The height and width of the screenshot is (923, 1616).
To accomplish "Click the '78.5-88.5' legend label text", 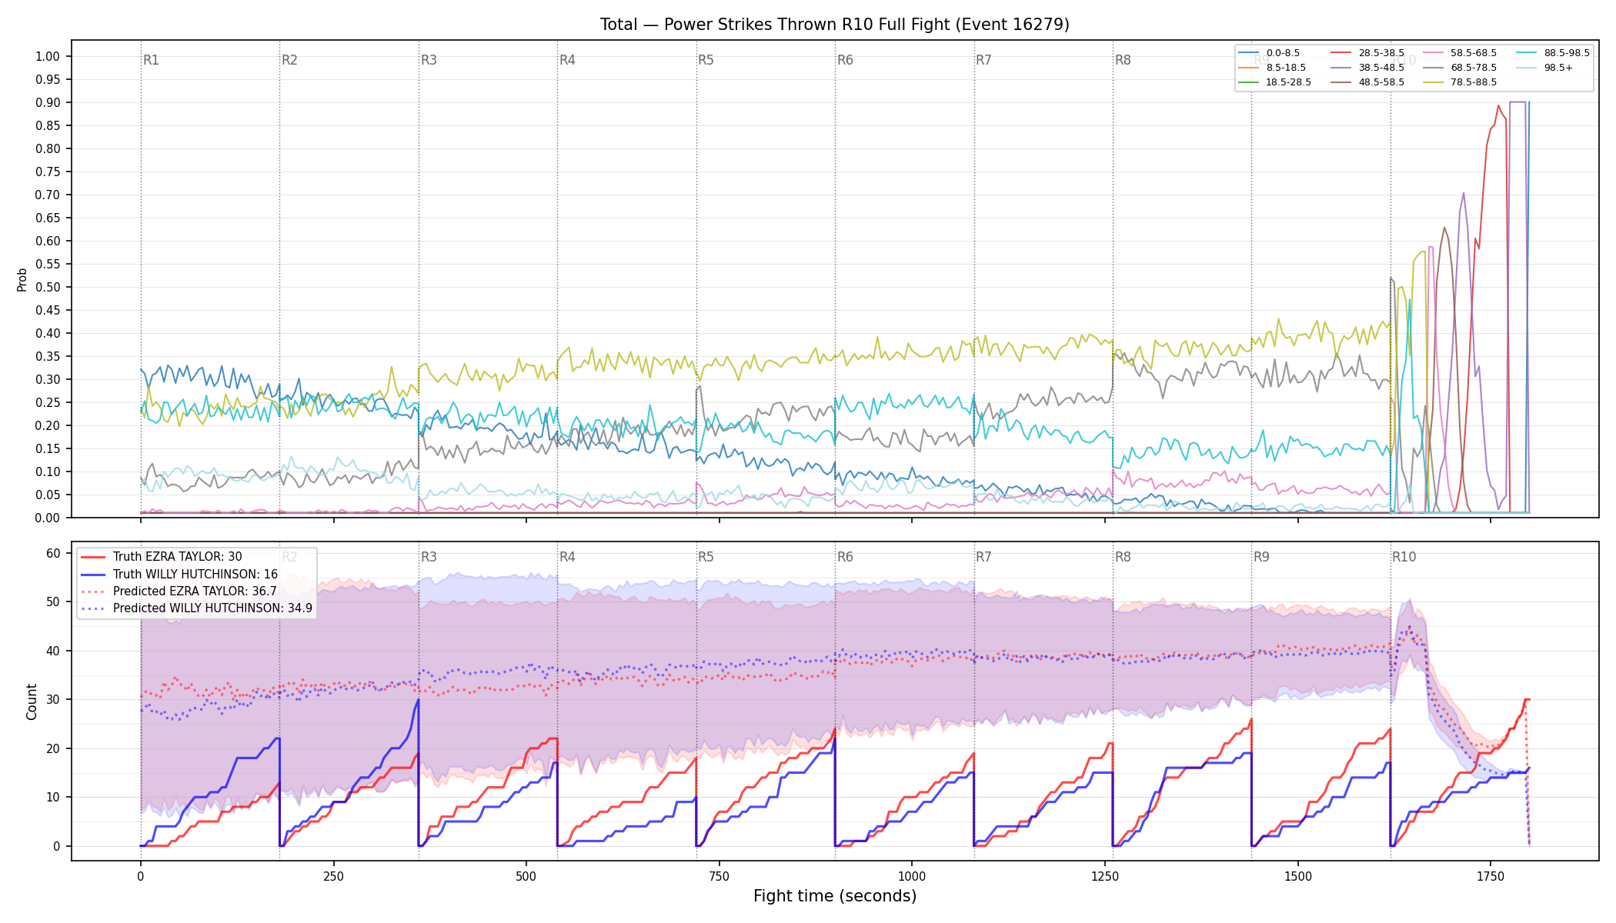I will (1474, 82).
